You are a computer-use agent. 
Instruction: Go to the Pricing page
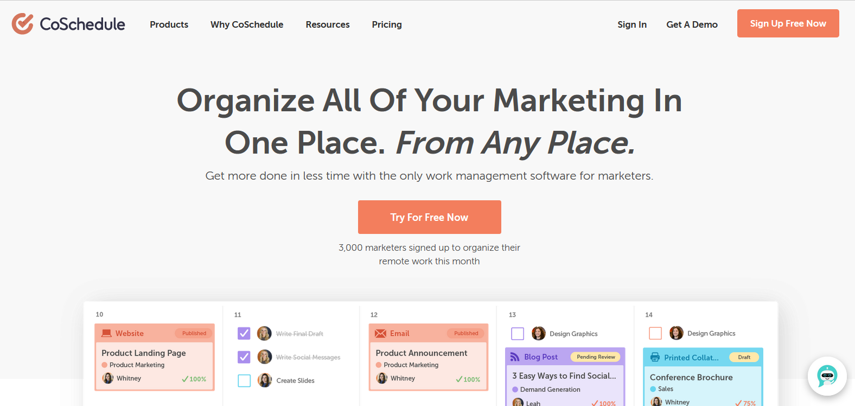[387, 24]
